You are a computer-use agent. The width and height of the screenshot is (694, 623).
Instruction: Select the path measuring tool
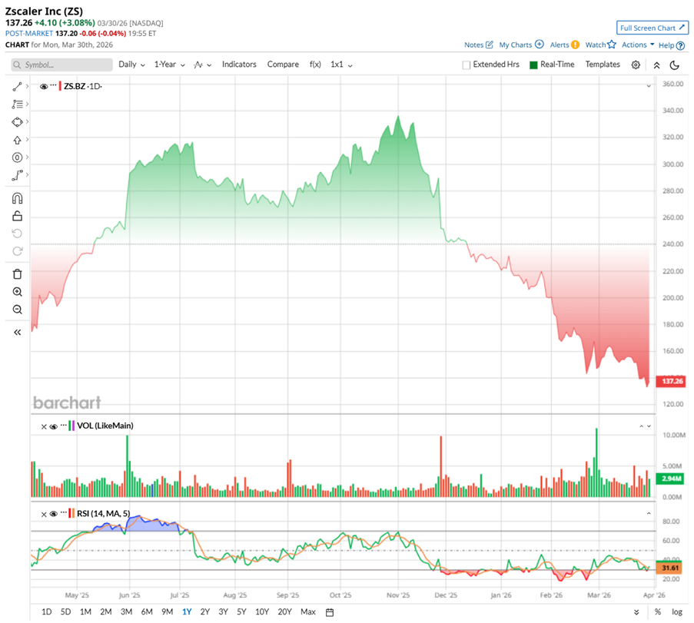(17, 175)
